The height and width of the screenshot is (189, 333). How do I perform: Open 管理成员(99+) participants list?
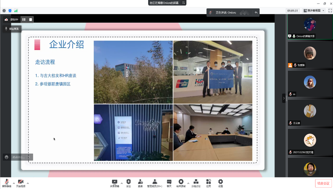(154, 183)
